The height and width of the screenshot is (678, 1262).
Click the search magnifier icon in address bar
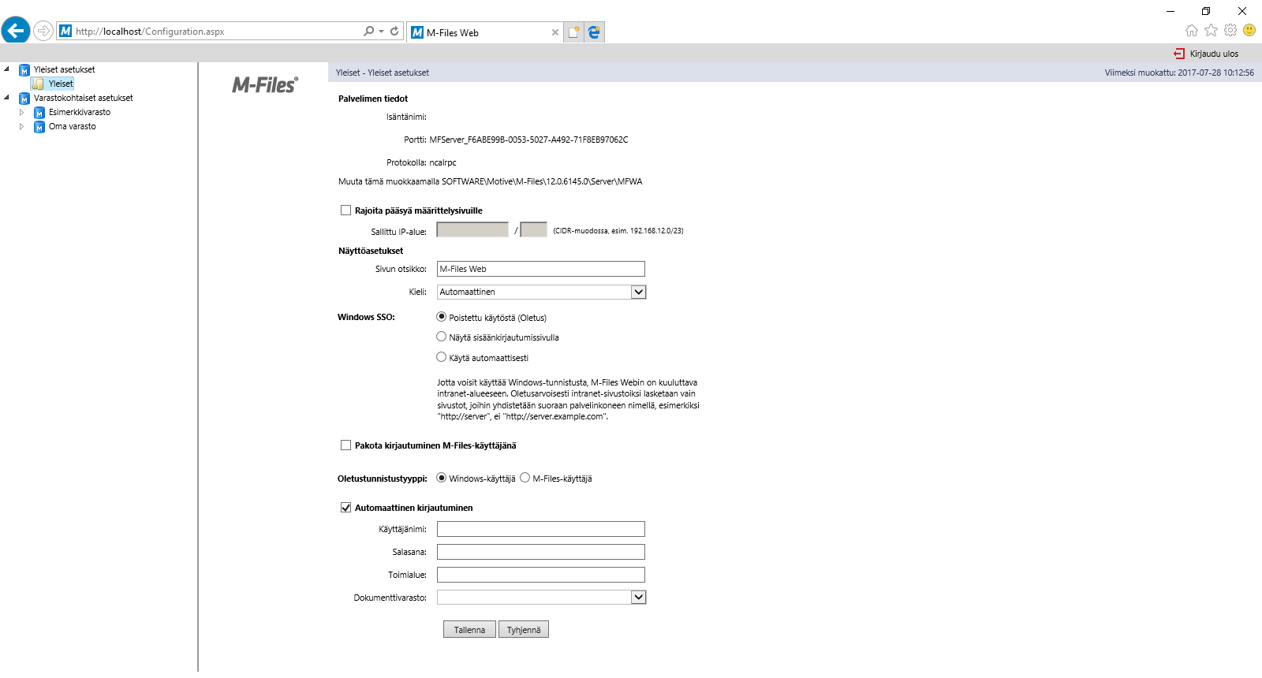point(368,32)
